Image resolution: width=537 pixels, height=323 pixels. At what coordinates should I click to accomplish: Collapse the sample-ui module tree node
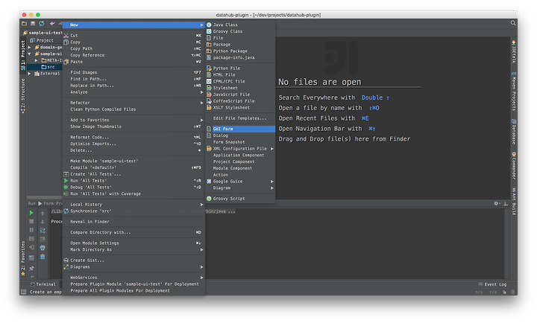click(30, 54)
